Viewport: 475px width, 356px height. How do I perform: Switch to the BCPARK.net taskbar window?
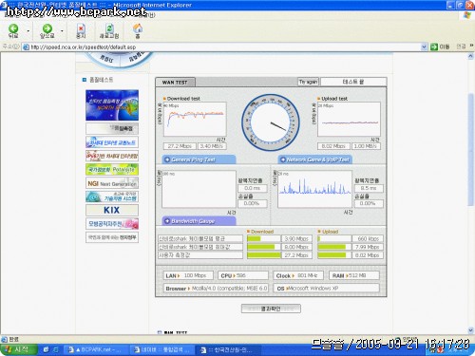click(95, 349)
